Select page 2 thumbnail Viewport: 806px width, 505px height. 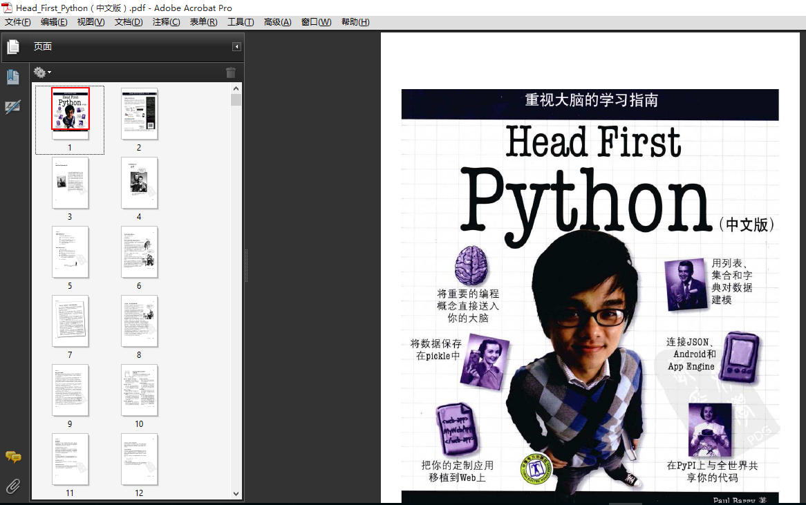(x=140, y=113)
